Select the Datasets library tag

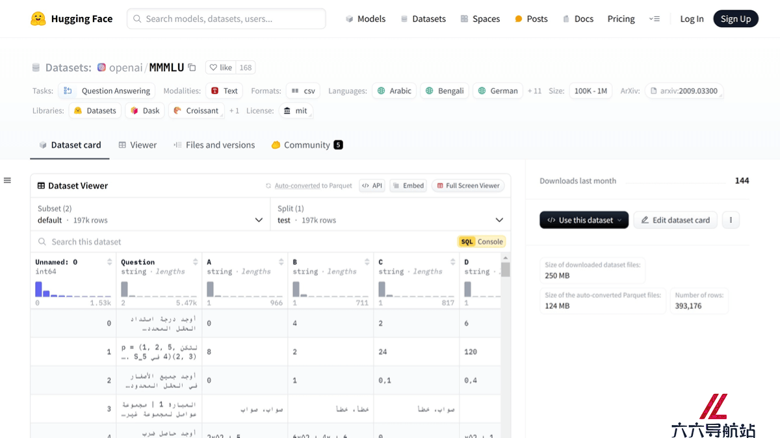(95, 111)
